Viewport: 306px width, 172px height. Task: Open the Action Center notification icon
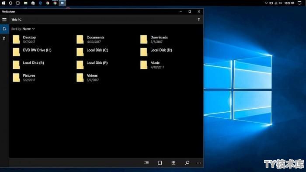299,3
